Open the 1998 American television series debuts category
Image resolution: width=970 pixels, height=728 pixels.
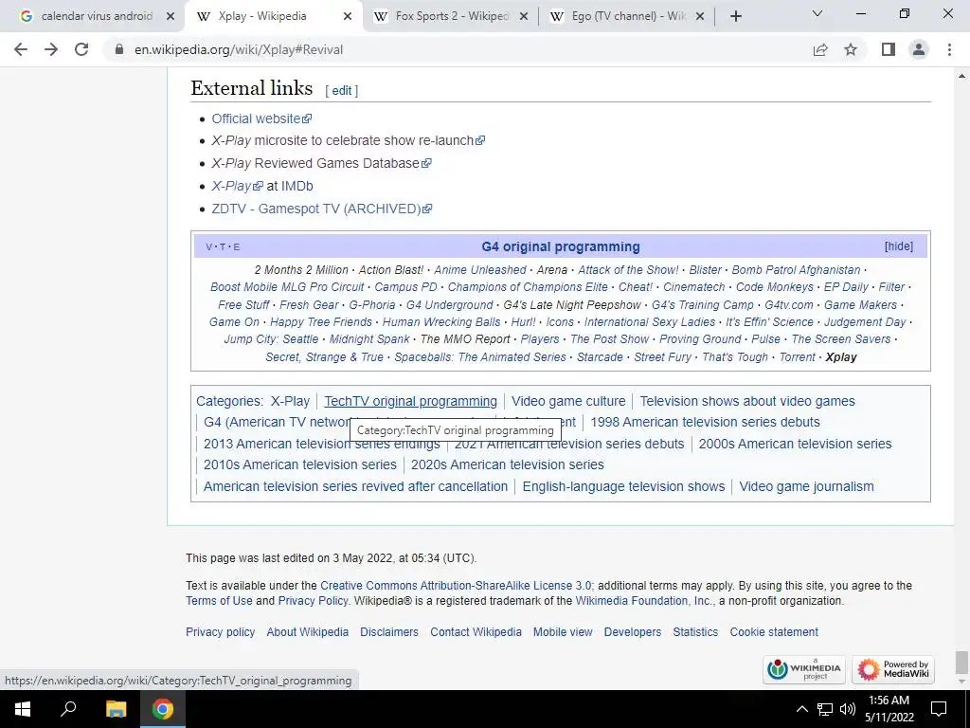point(705,422)
